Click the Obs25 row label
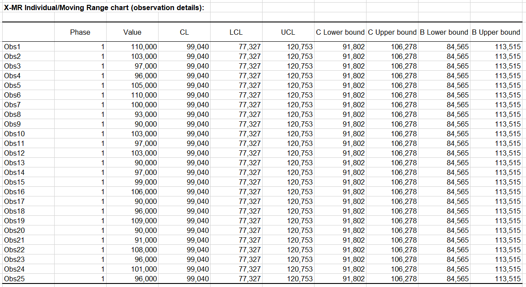The height and width of the screenshot is (287, 526). pos(14,279)
